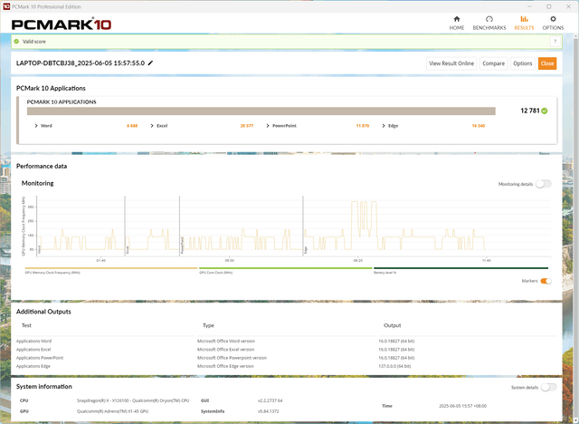Enable the System details toggle

(x=549, y=387)
